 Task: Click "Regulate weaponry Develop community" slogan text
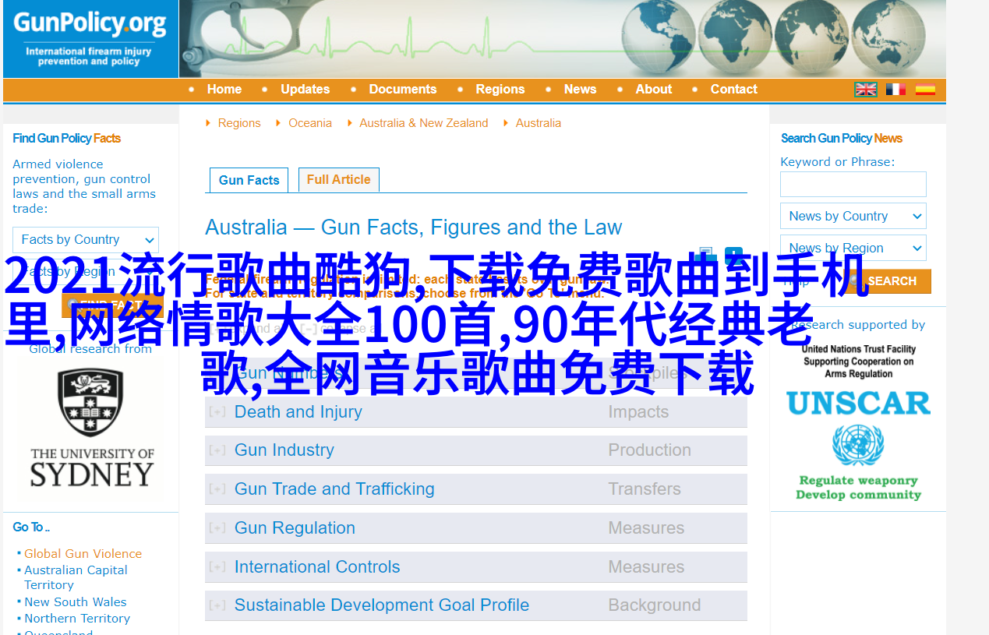pos(858,488)
